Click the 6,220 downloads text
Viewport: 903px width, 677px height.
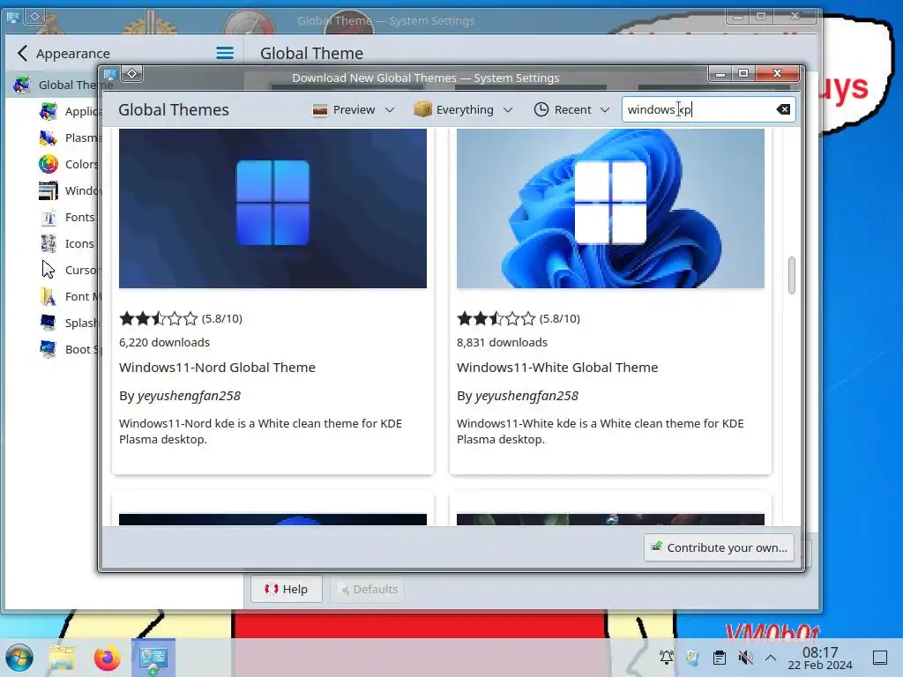(x=164, y=342)
